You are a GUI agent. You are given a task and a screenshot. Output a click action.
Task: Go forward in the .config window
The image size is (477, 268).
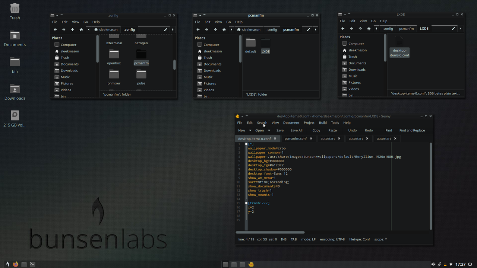tap(64, 29)
